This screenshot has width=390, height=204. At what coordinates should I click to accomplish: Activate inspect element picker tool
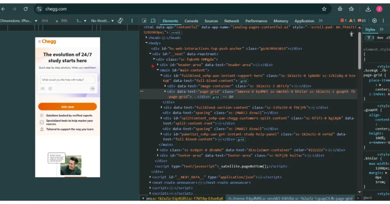point(144,21)
